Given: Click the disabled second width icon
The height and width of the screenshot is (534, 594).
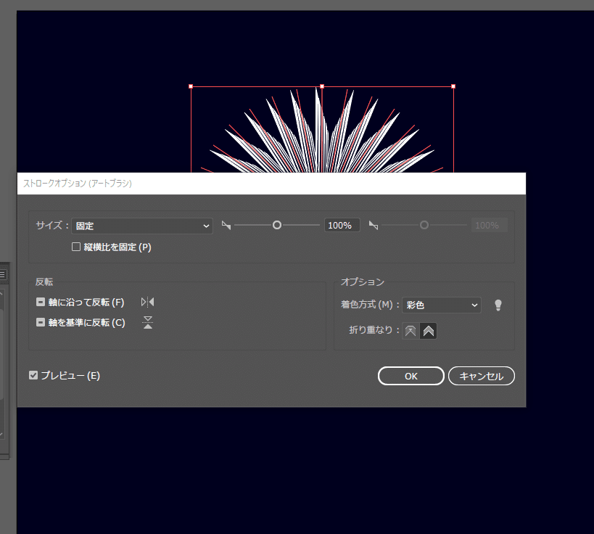Looking at the screenshot, I should pos(374,226).
